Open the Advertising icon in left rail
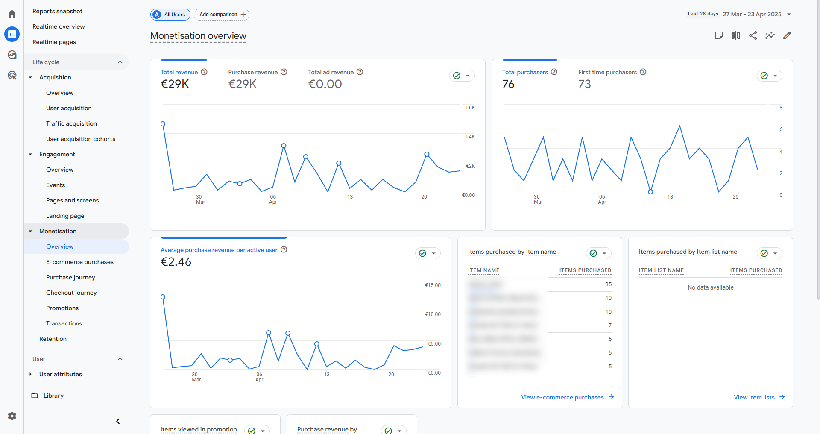This screenshot has width=820, height=434. pos(12,76)
